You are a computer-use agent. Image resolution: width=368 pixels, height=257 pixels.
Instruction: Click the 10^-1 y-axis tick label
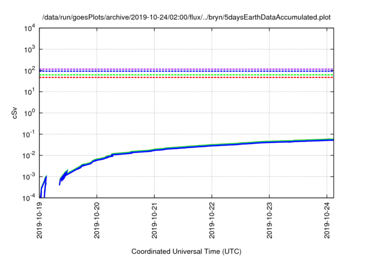pyautogui.click(x=29, y=134)
